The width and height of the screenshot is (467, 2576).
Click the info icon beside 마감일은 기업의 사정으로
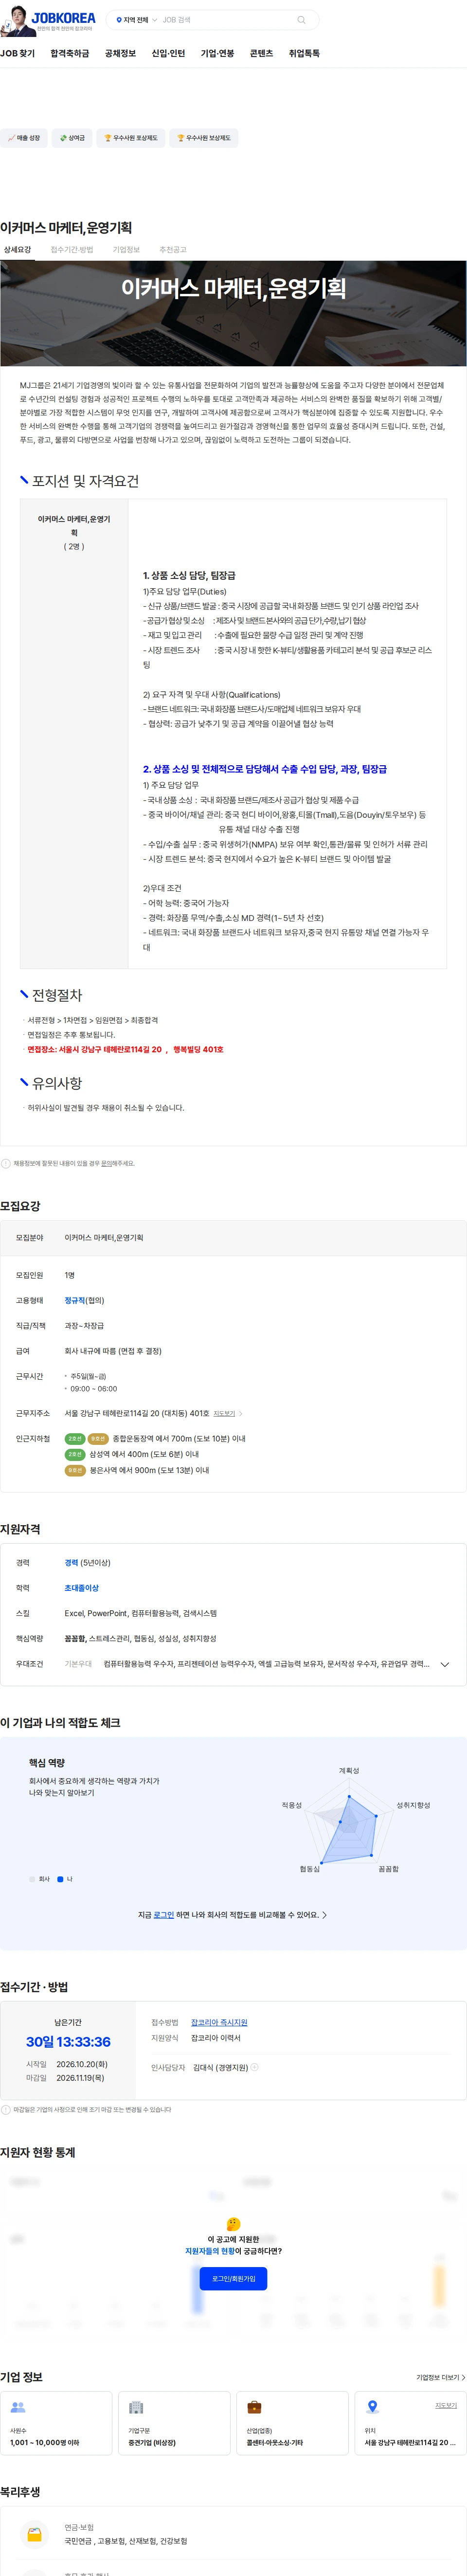pos(6,2109)
